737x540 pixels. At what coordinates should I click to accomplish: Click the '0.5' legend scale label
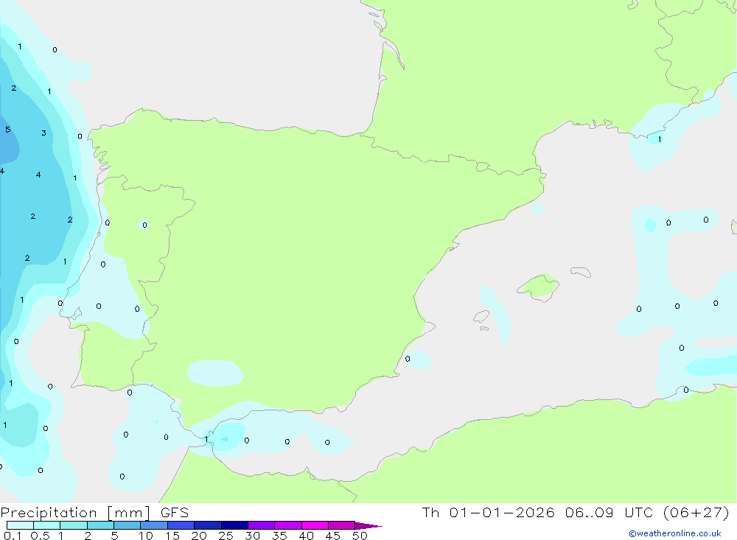click(x=40, y=536)
